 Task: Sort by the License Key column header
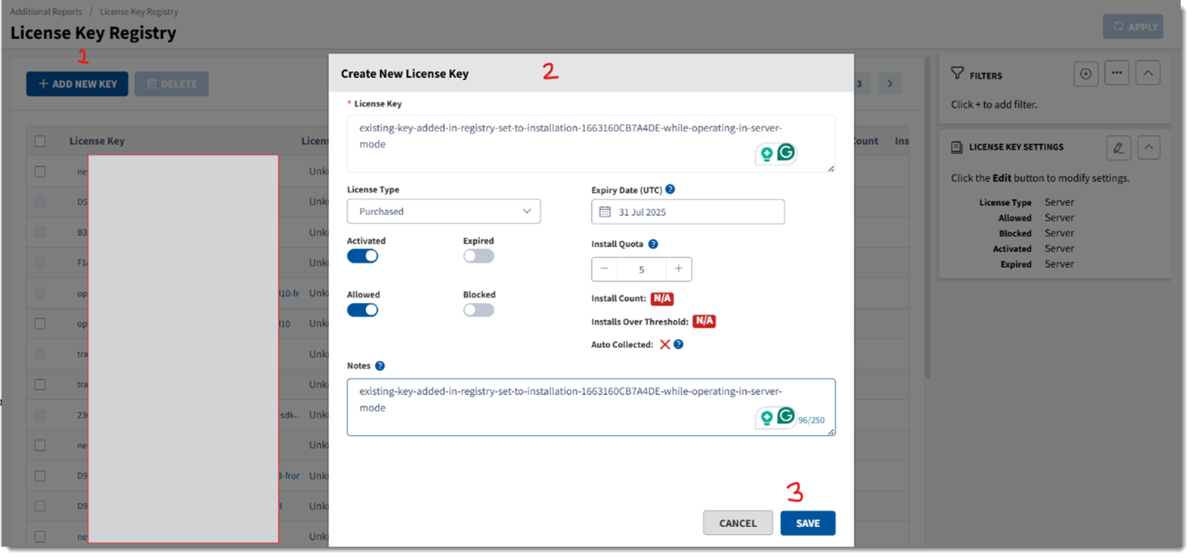[97, 141]
